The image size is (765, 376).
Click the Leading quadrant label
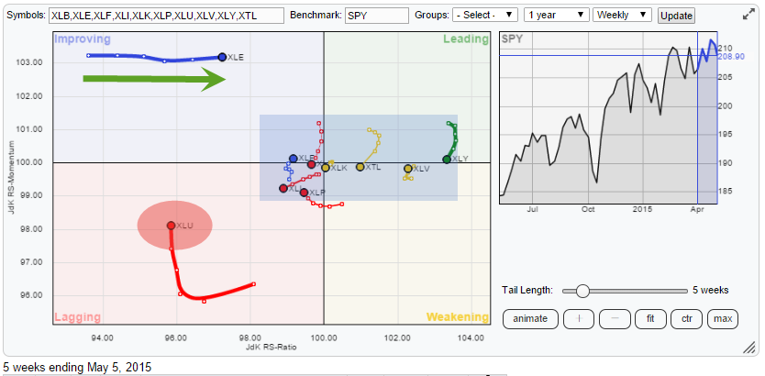tap(465, 39)
